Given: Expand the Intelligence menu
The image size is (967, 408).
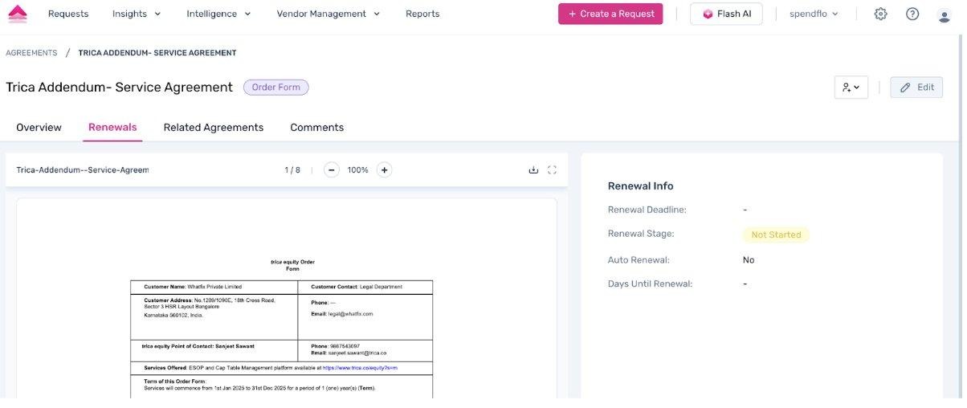Looking at the screenshot, I should [x=218, y=14].
